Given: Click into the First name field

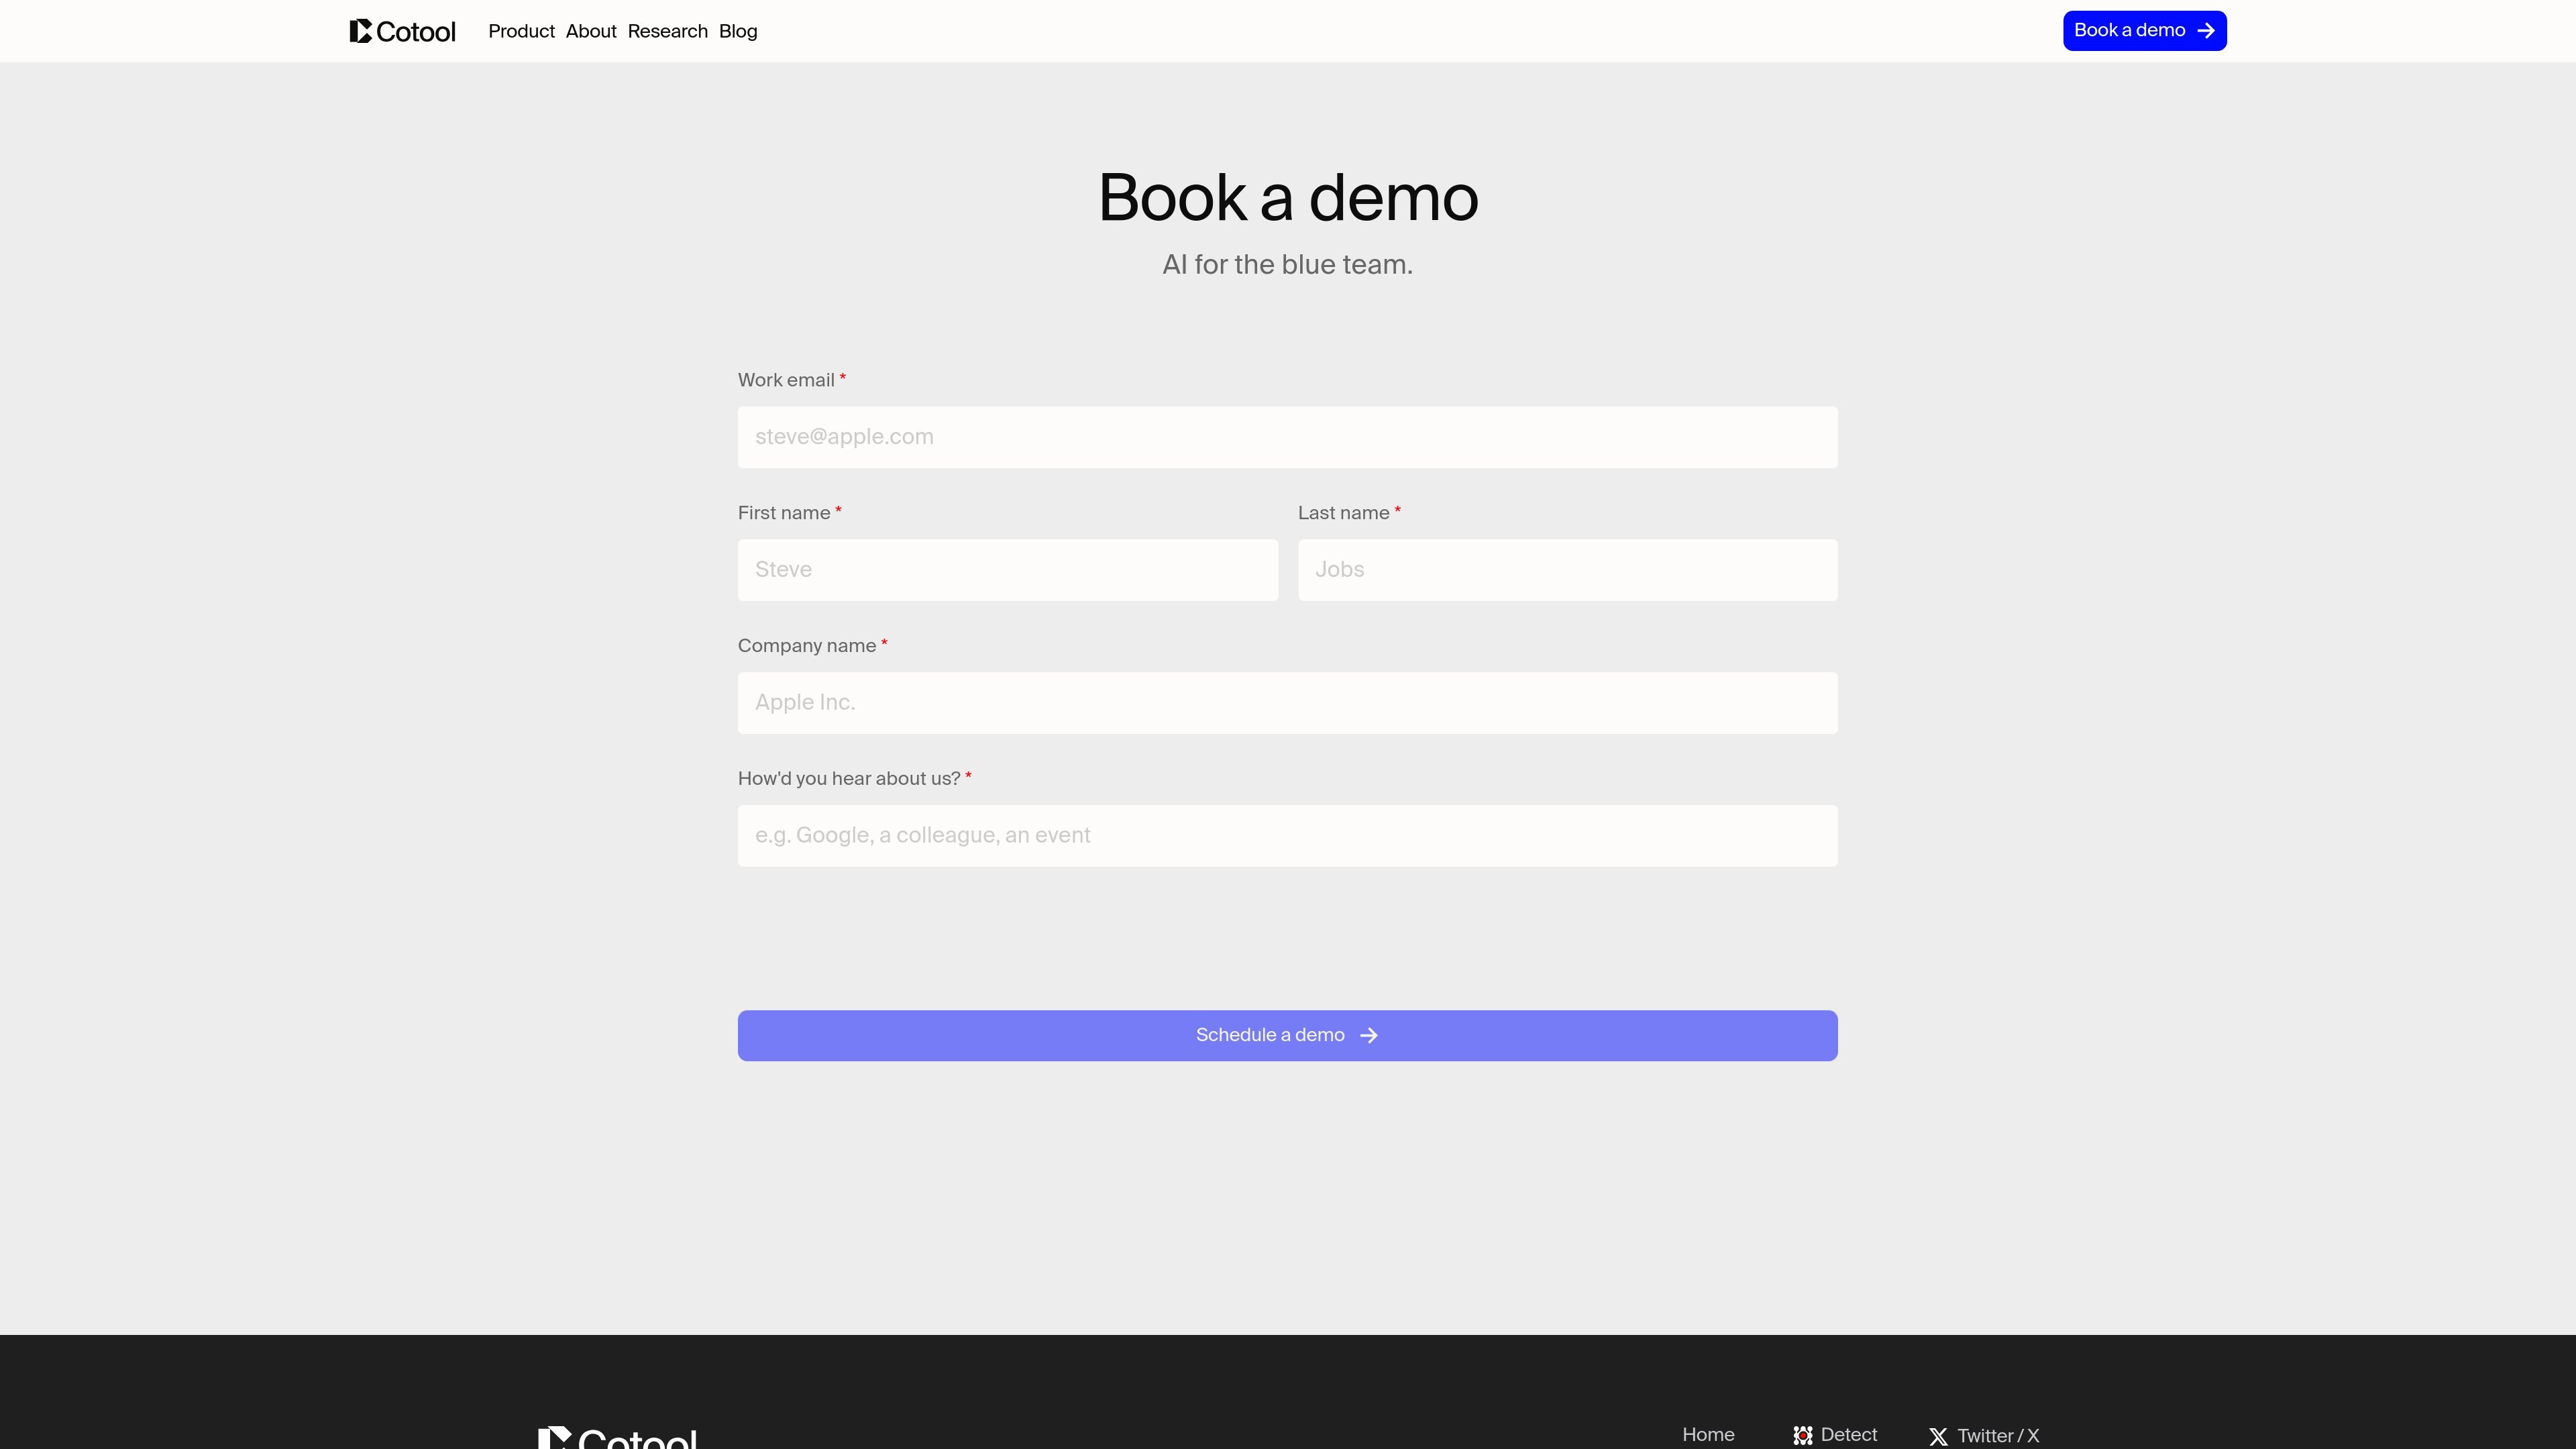Looking at the screenshot, I should pyautogui.click(x=1007, y=570).
